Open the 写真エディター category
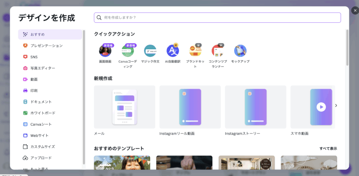The width and height of the screenshot is (359, 176). [50, 68]
